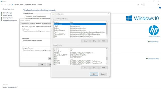Open Advanced system settings link

tap(10, 20)
